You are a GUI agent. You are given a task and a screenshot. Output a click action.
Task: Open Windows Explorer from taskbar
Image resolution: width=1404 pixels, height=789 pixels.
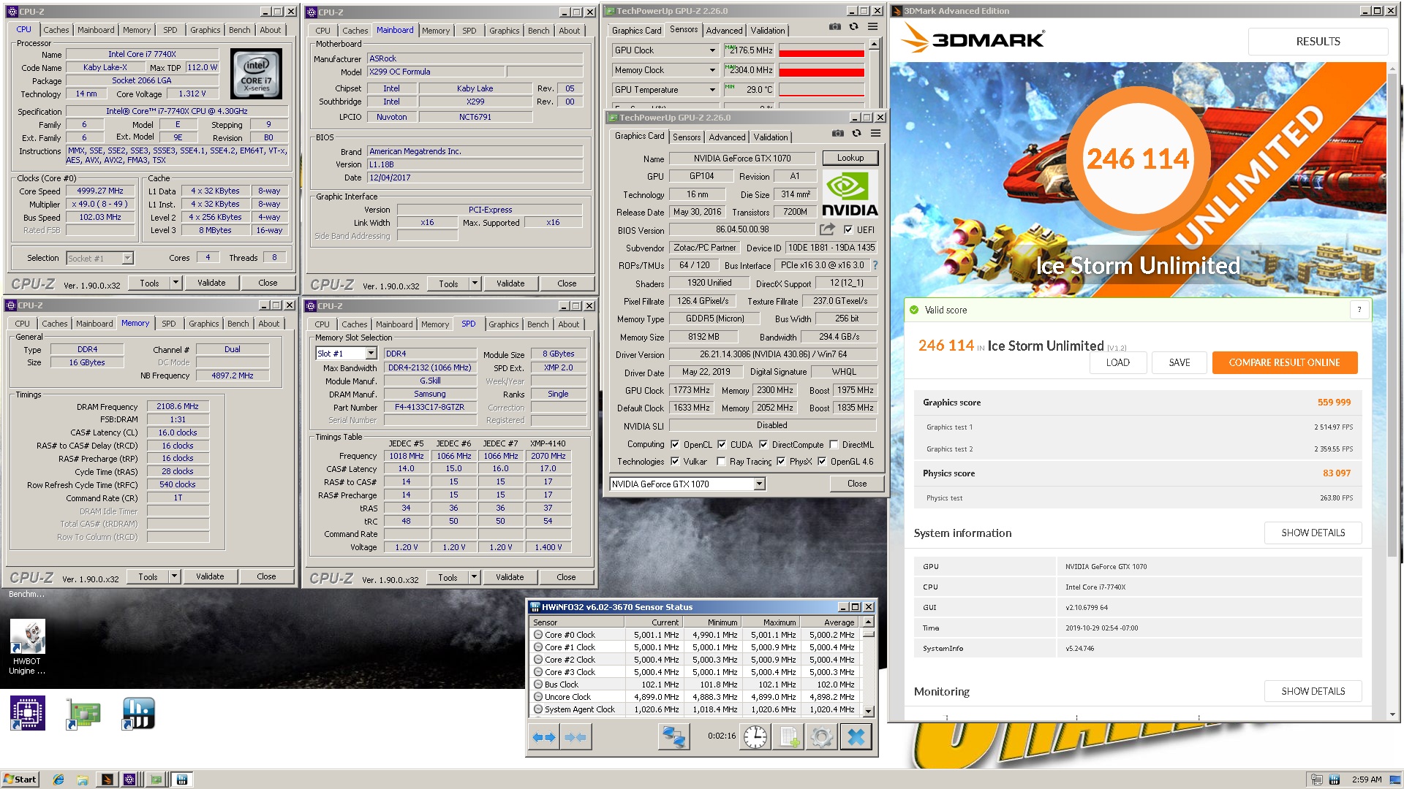83,780
